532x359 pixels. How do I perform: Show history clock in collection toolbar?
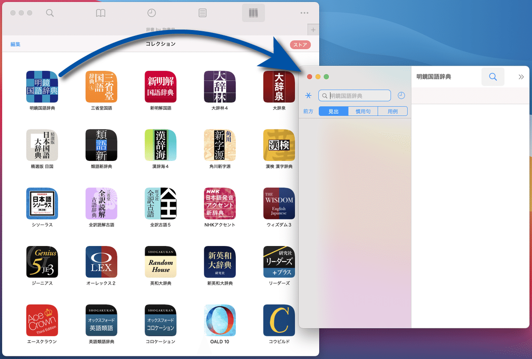(152, 13)
